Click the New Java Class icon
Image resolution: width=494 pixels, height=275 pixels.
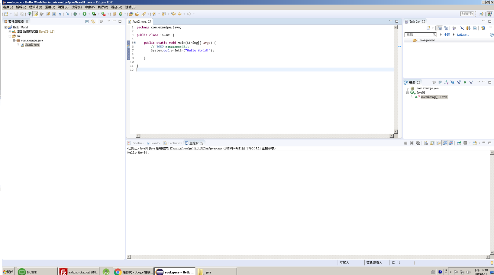click(121, 14)
